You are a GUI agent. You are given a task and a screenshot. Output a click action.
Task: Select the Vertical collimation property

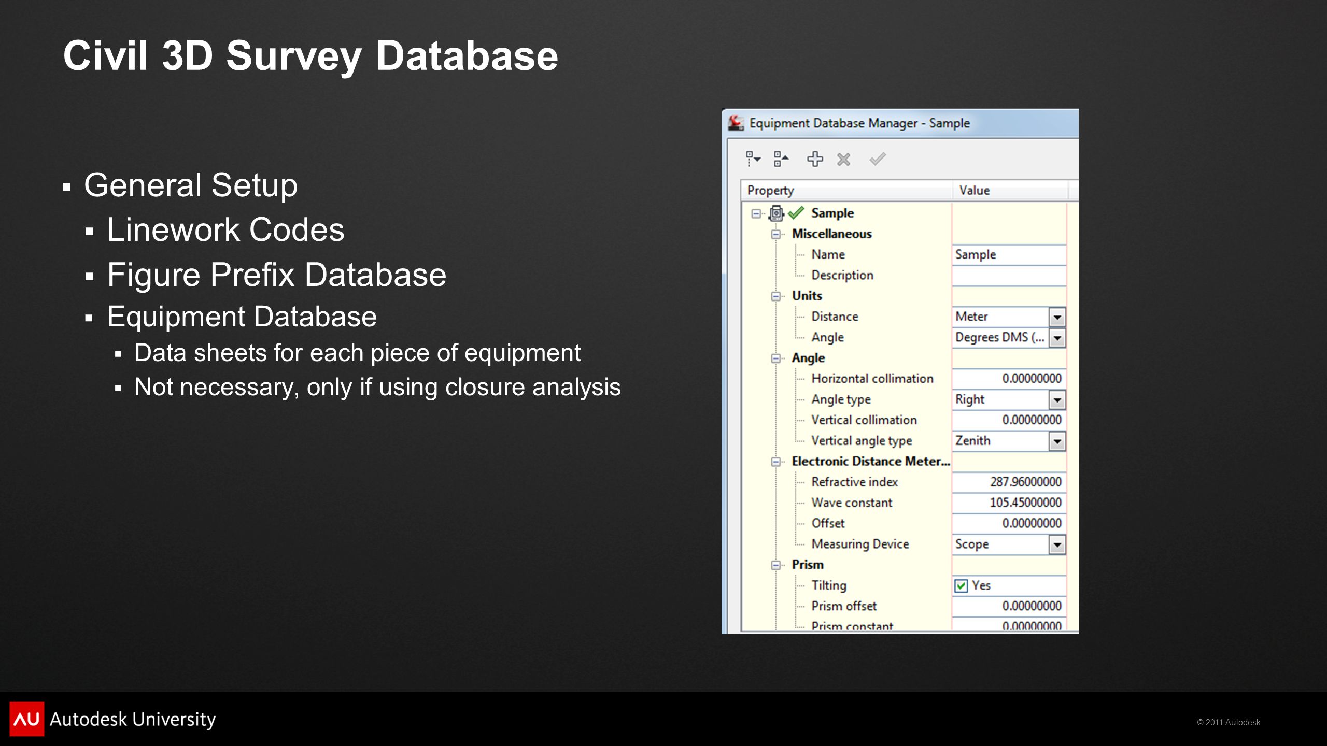864,420
